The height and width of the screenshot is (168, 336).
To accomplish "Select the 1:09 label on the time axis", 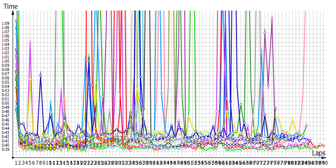I will [x=6, y=23].
